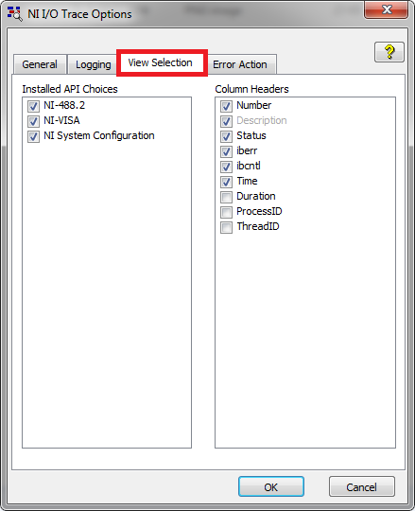Click the NI I/O Trace title bar icon

[x=14, y=14]
